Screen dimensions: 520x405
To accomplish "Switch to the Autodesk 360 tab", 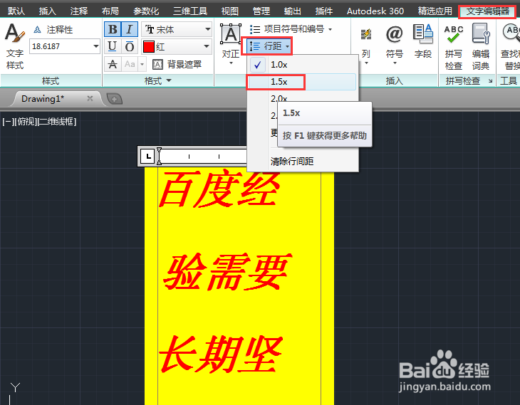I will pos(375,11).
